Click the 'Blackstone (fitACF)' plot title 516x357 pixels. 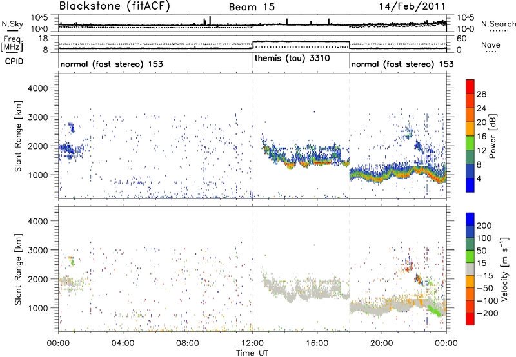pyautogui.click(x=114, y=6)
